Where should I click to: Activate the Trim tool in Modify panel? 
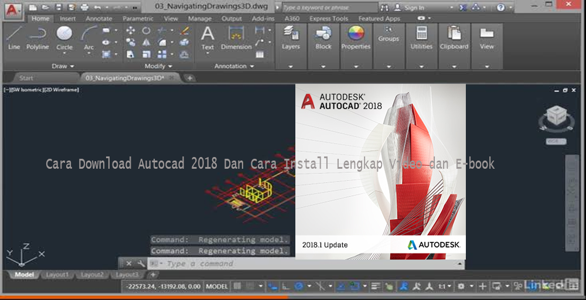pyautogui.click(x=162, y=30)
